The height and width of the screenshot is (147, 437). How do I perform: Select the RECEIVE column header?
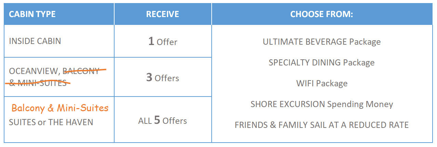[x=163, y=14]
